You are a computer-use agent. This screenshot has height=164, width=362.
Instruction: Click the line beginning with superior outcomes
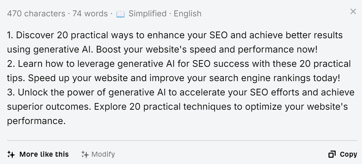click(177, 107)
